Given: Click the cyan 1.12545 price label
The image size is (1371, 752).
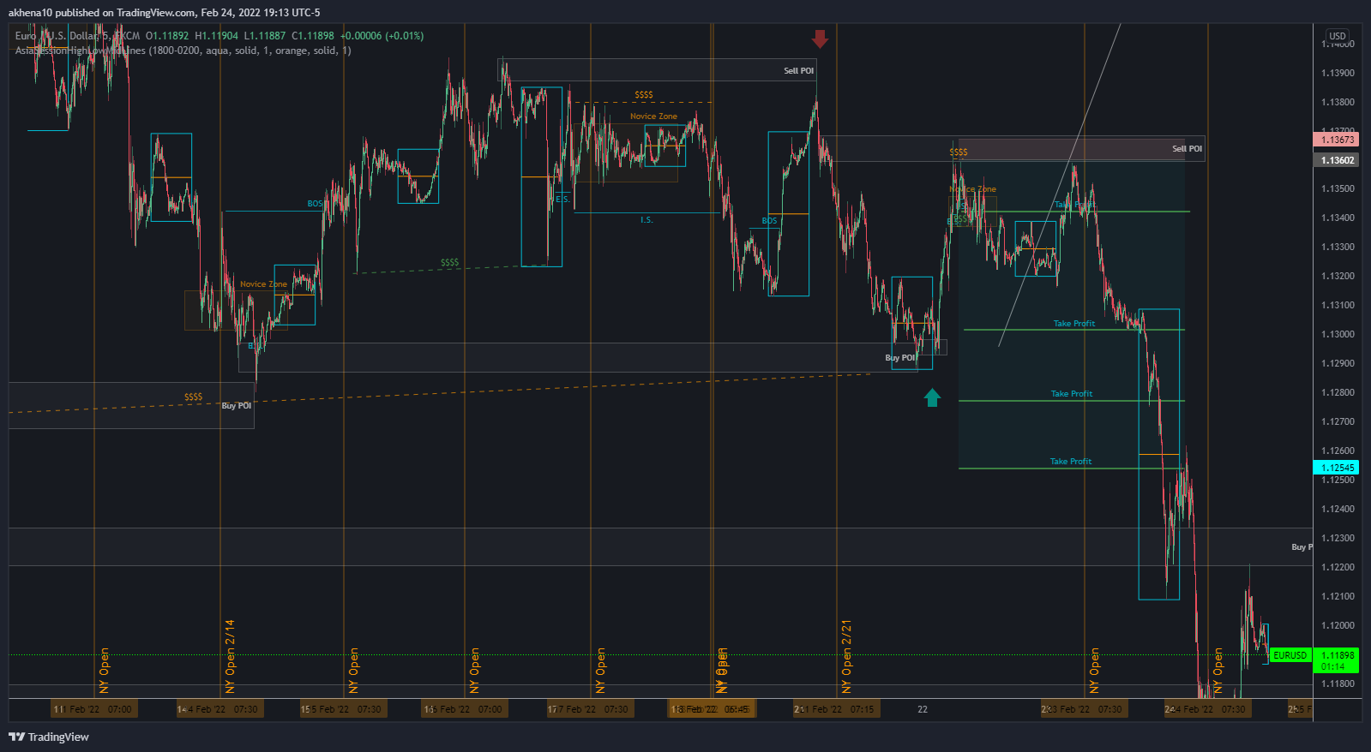Looking at the screenshot, I should (x=1336, y=468).
